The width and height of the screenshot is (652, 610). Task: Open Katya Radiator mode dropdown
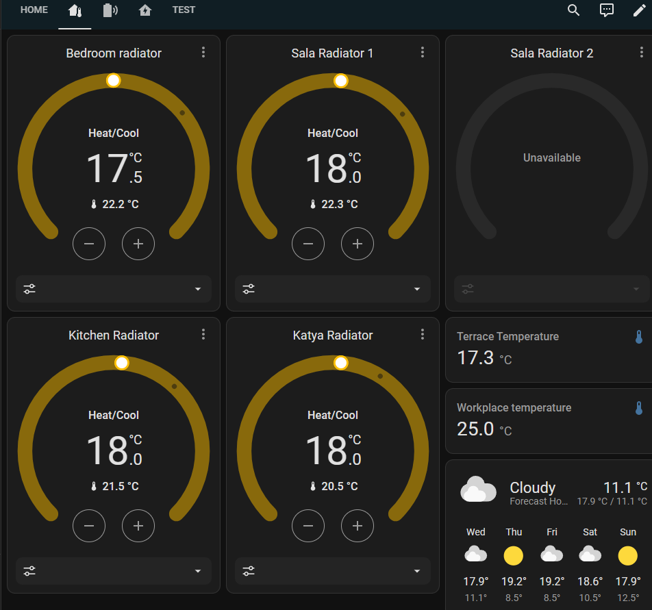[x=333, y=571]
